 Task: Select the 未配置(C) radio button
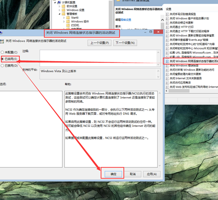pos(2,52)
